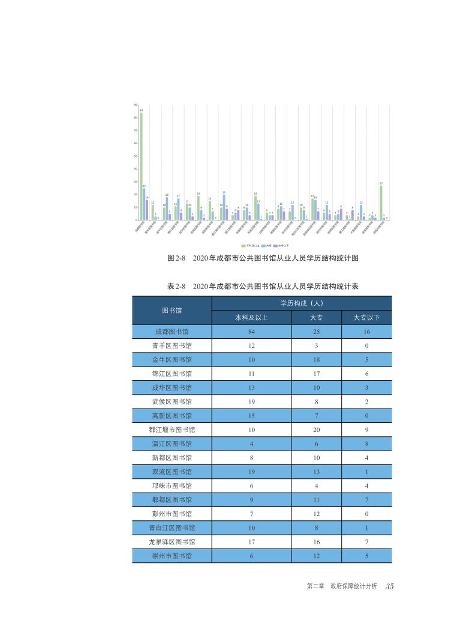Click the value 16 in 成都图书馆 row
This screenshot has height=629, width=451.
367,332
